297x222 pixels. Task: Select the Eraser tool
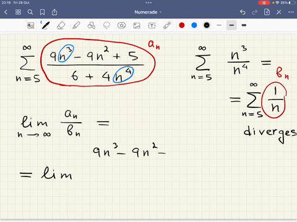point(61,25)
